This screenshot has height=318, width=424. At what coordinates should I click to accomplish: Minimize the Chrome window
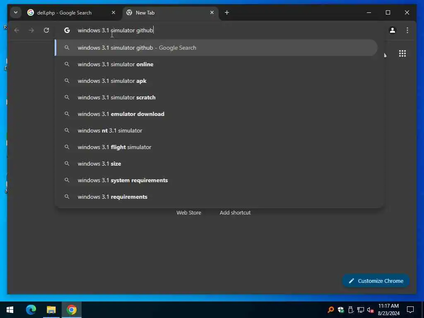(x=369, y=12)
